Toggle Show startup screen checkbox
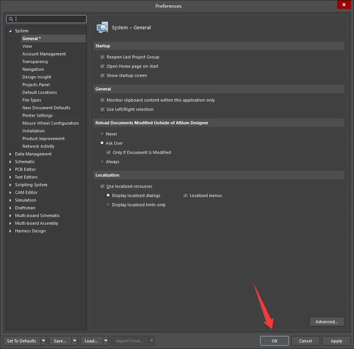354x349 pixels. point(102,75)
